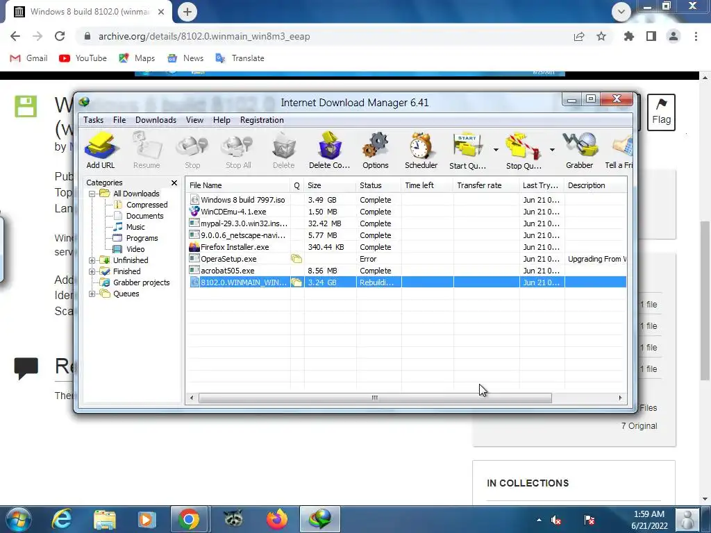Expand the Finished category
The height and width of the screenshot is (533, 711).
(92, 271)
